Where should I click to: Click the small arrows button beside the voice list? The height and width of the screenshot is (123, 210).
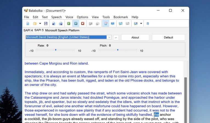pyautogui.click(x=116, y=37)
